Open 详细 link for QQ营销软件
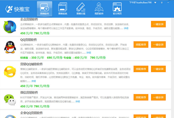174x118 pixels. (89, 53)
